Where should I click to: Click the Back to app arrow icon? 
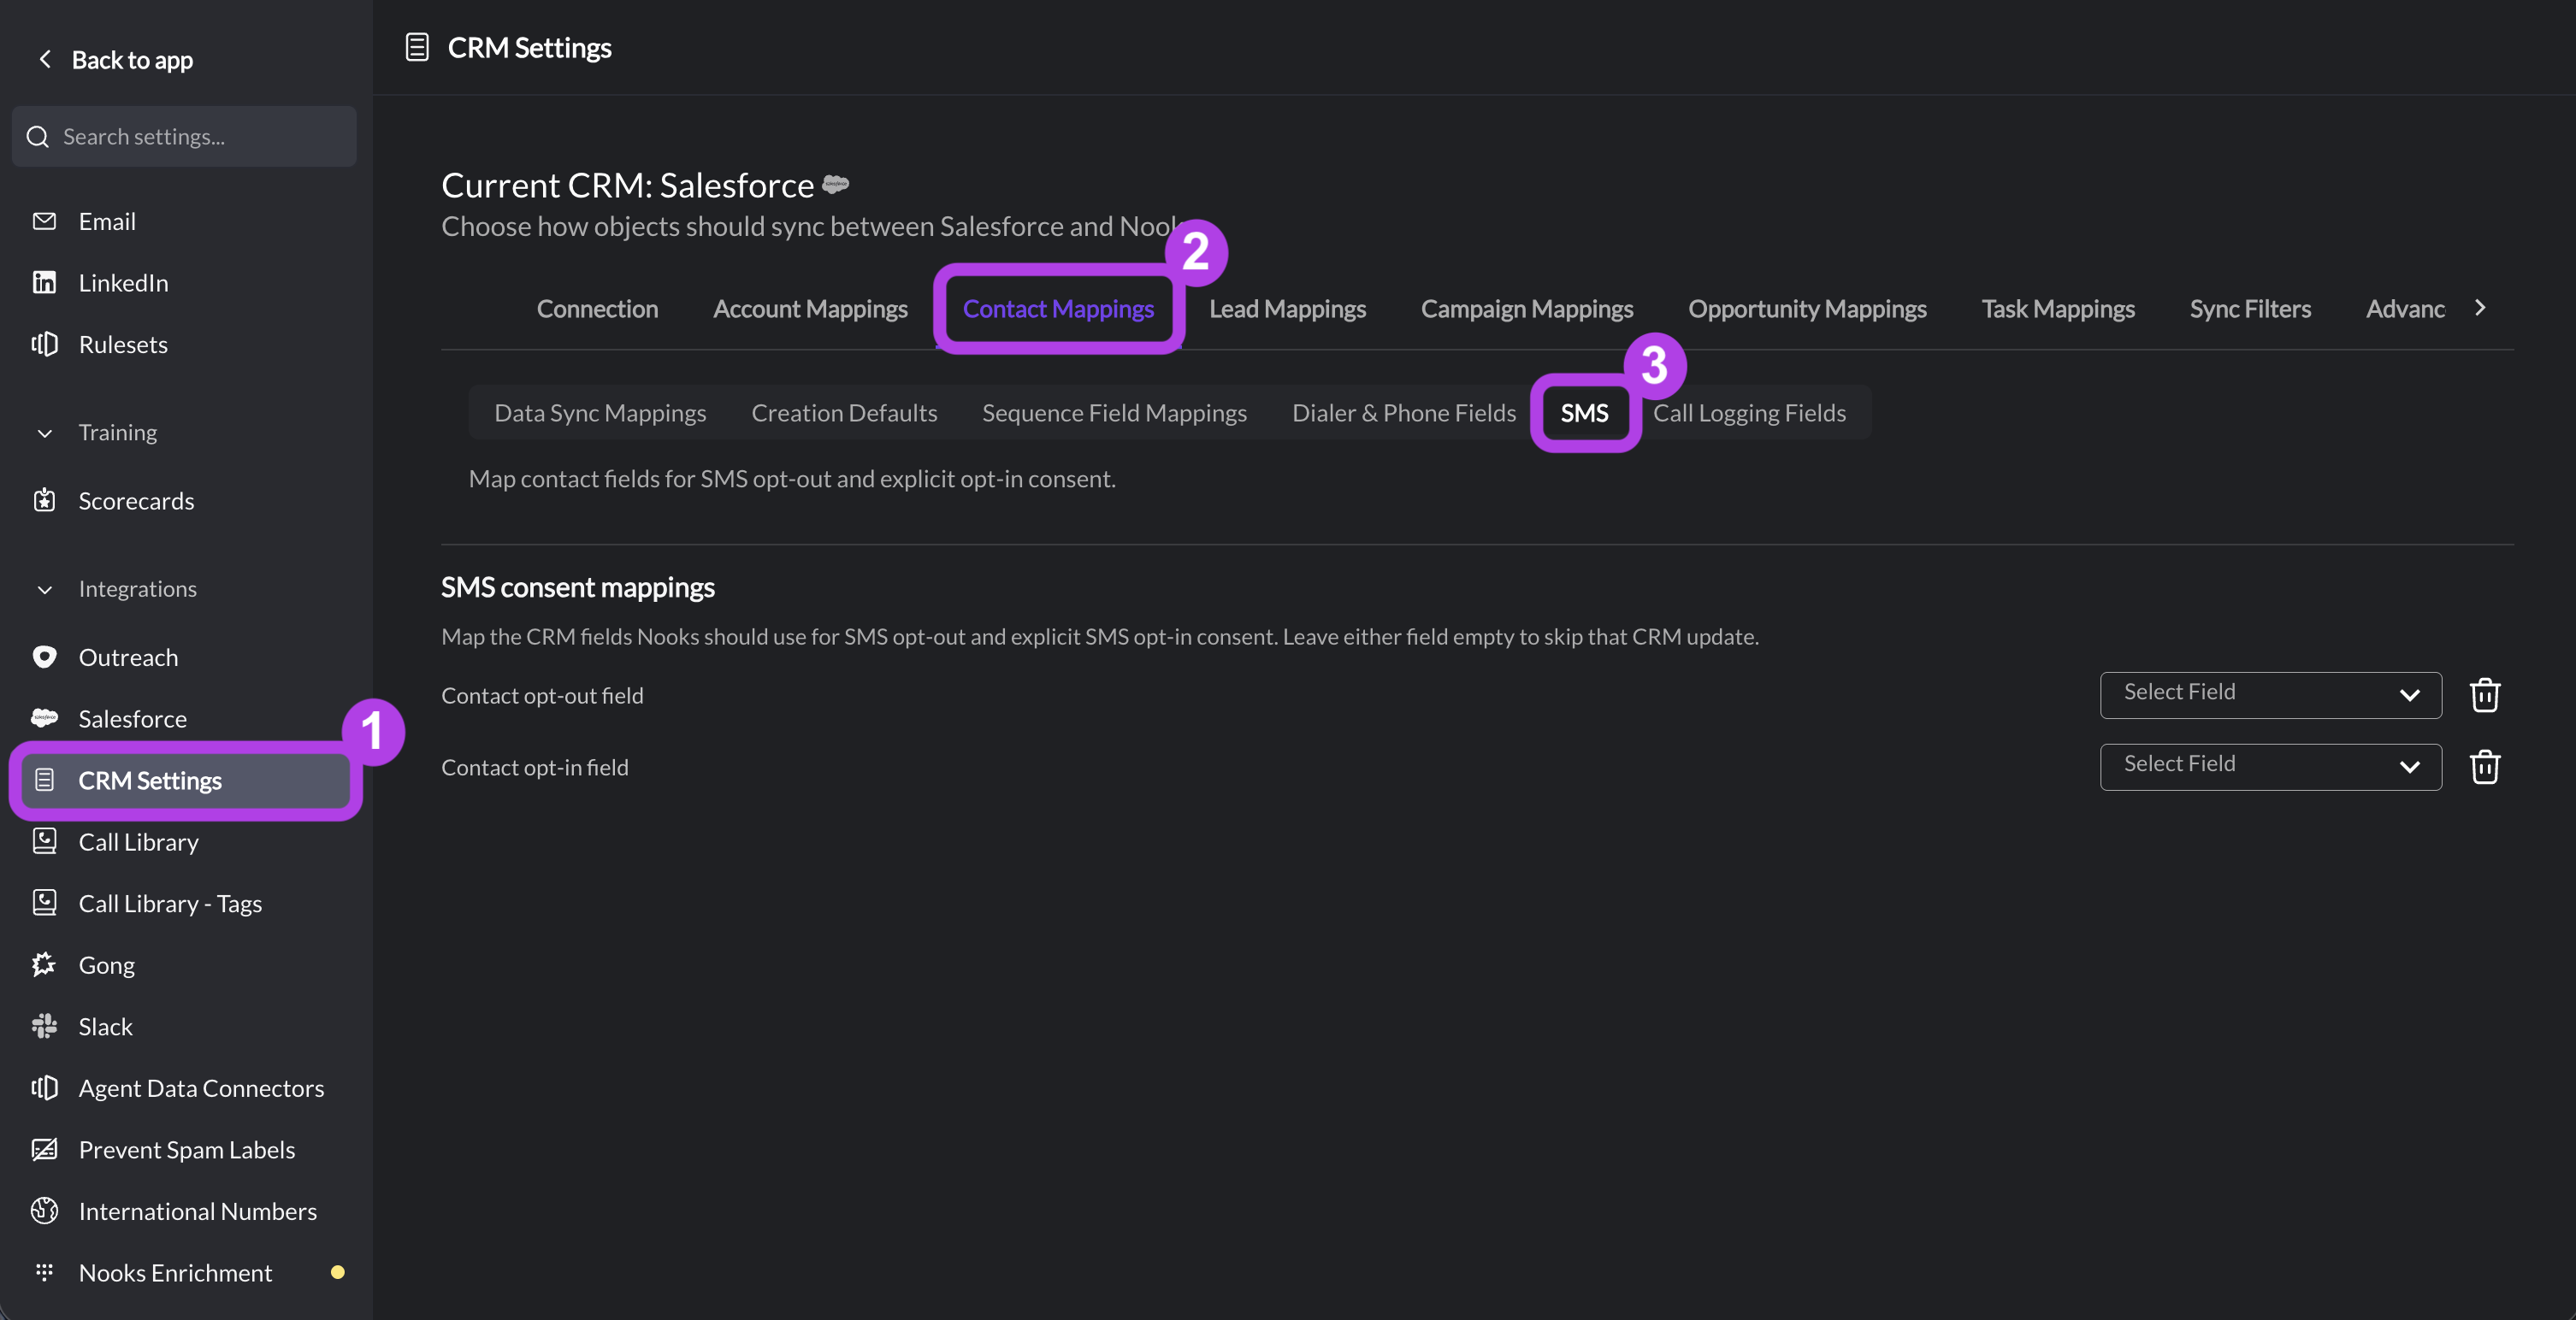pyautogui.click(x=45, y=59)
